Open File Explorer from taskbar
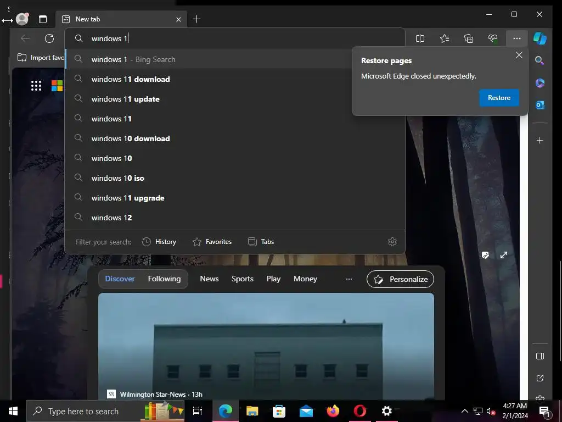The image size is (562, 422). click(x=252, y=411)
